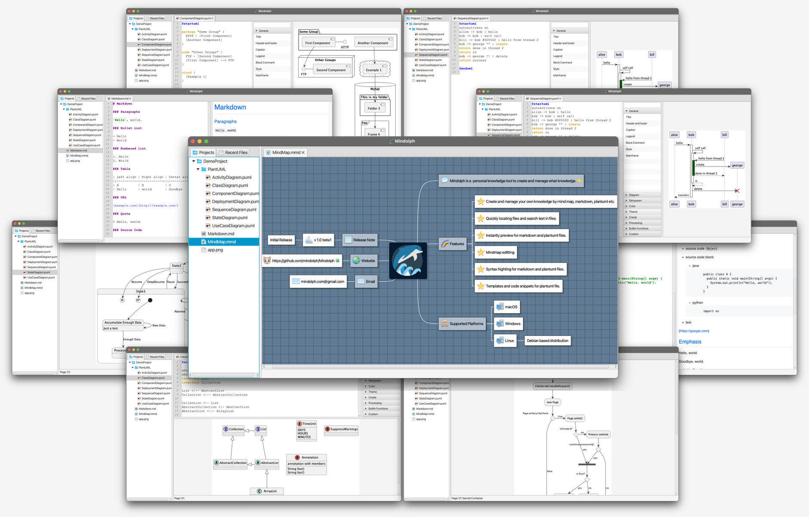Click the computer icon on the macOS node
The height and width of the screenshot is (517, 809).
[x=500, y=307]
